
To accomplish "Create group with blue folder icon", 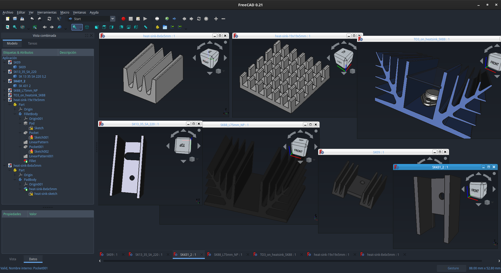I will click(x=165, y=27).
